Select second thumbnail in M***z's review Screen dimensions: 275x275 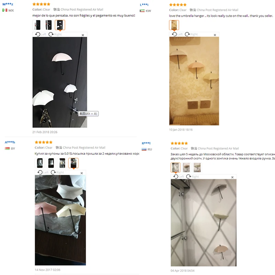point(48,25)
